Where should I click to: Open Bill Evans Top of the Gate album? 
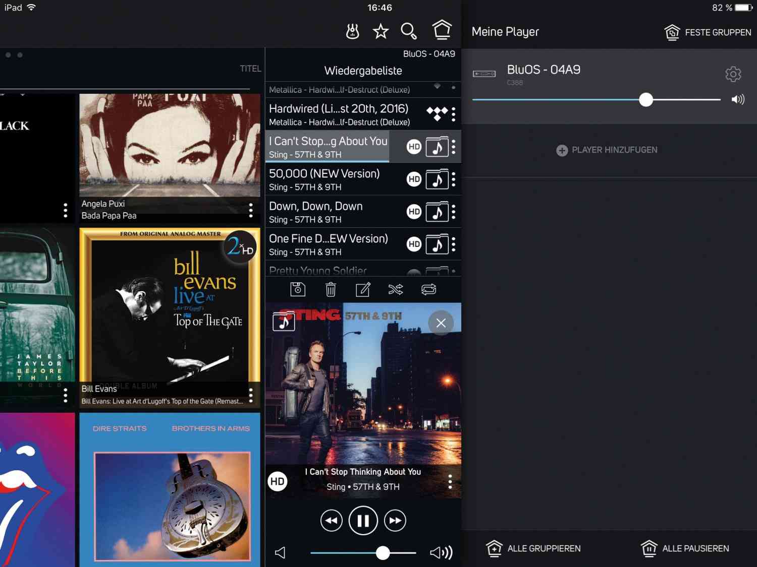(170, 318)
